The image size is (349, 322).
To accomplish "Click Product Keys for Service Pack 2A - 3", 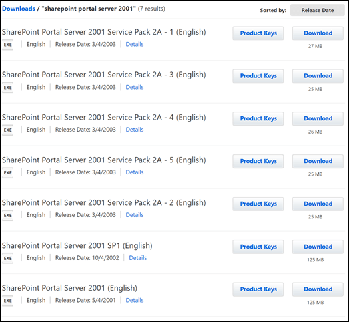I will [x=258, y=76].
